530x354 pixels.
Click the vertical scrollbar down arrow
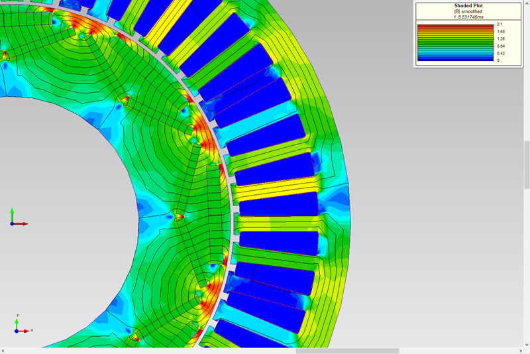tap(527, 345)
